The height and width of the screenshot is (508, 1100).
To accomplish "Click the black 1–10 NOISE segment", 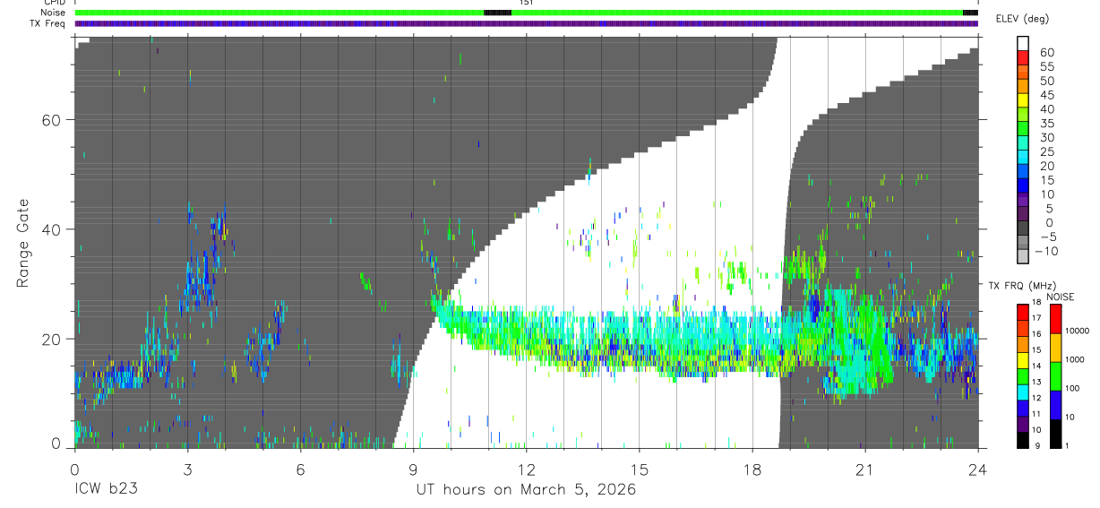I will point(1057,433).
